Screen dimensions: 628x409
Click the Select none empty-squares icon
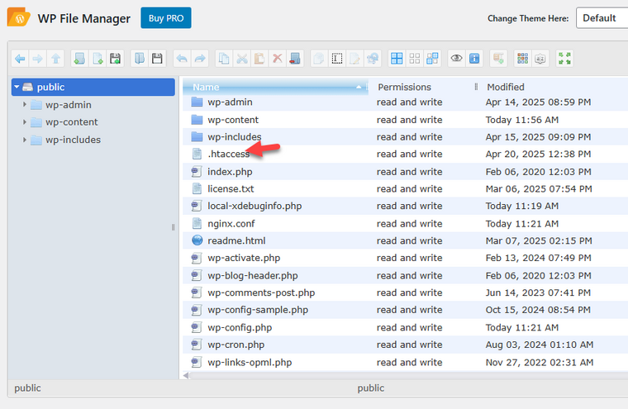[x=415, y=59]
